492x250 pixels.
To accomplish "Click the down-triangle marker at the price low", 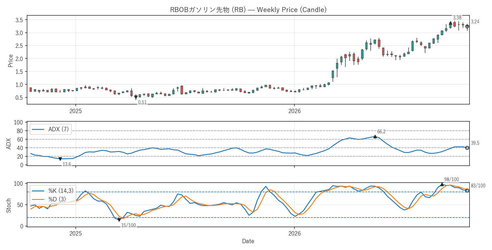I will [x=136, y=98].
